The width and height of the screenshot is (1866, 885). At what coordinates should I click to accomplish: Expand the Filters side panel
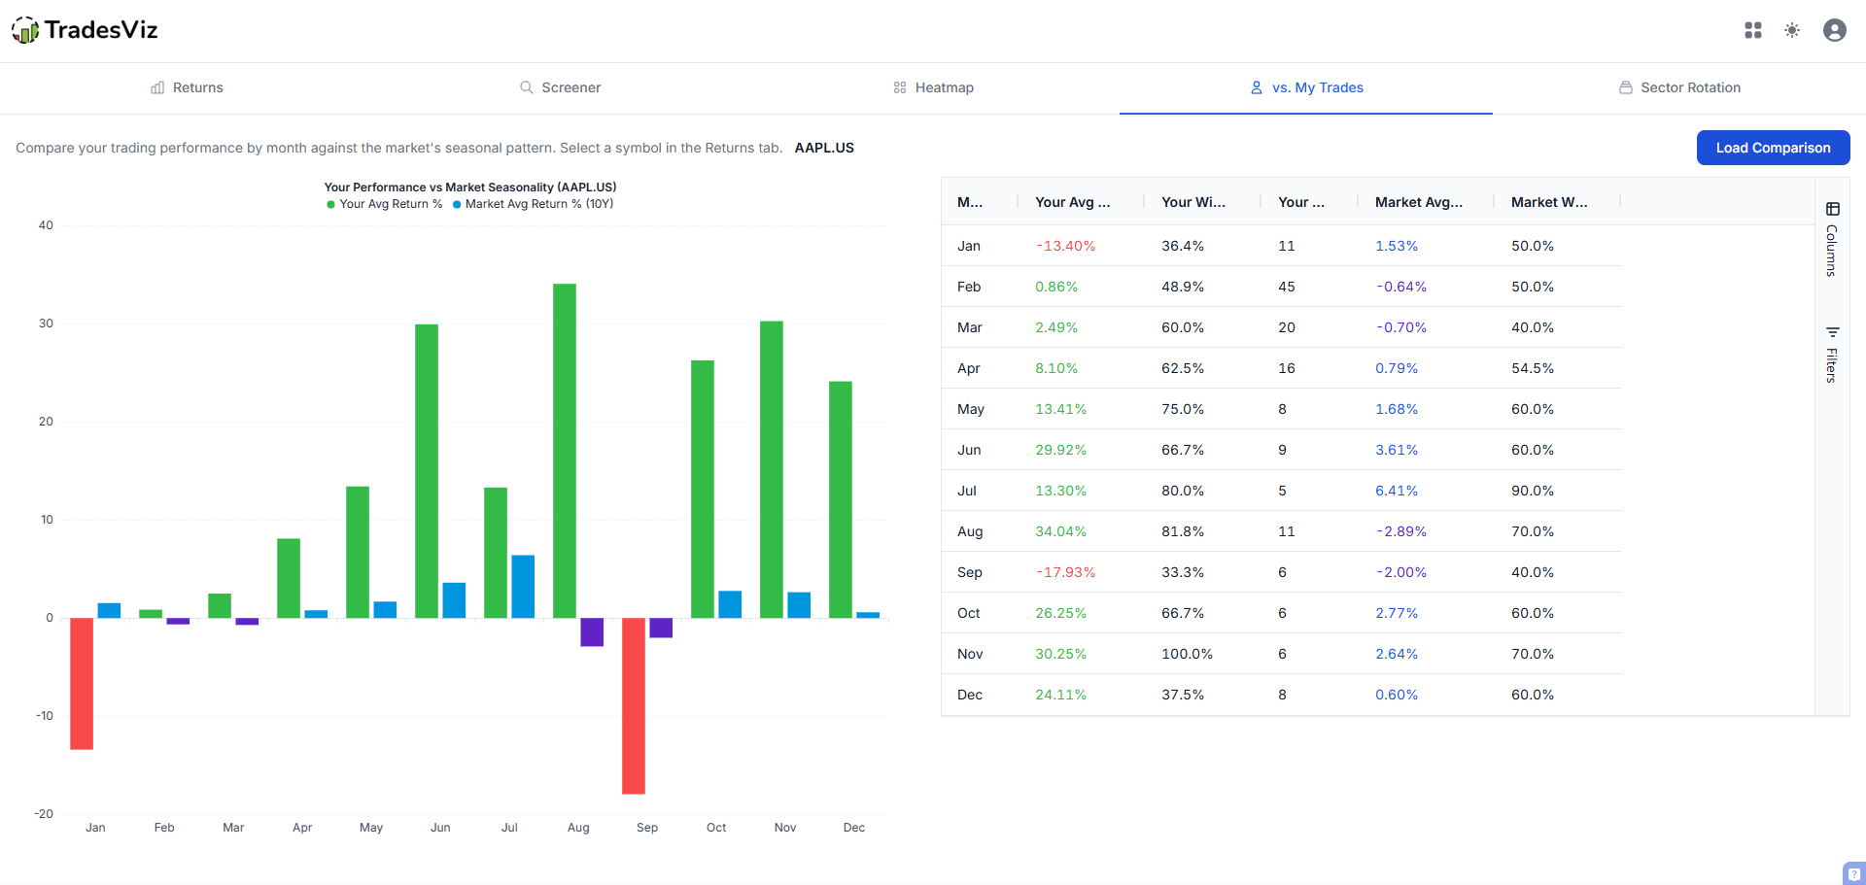pos(1833,355)
